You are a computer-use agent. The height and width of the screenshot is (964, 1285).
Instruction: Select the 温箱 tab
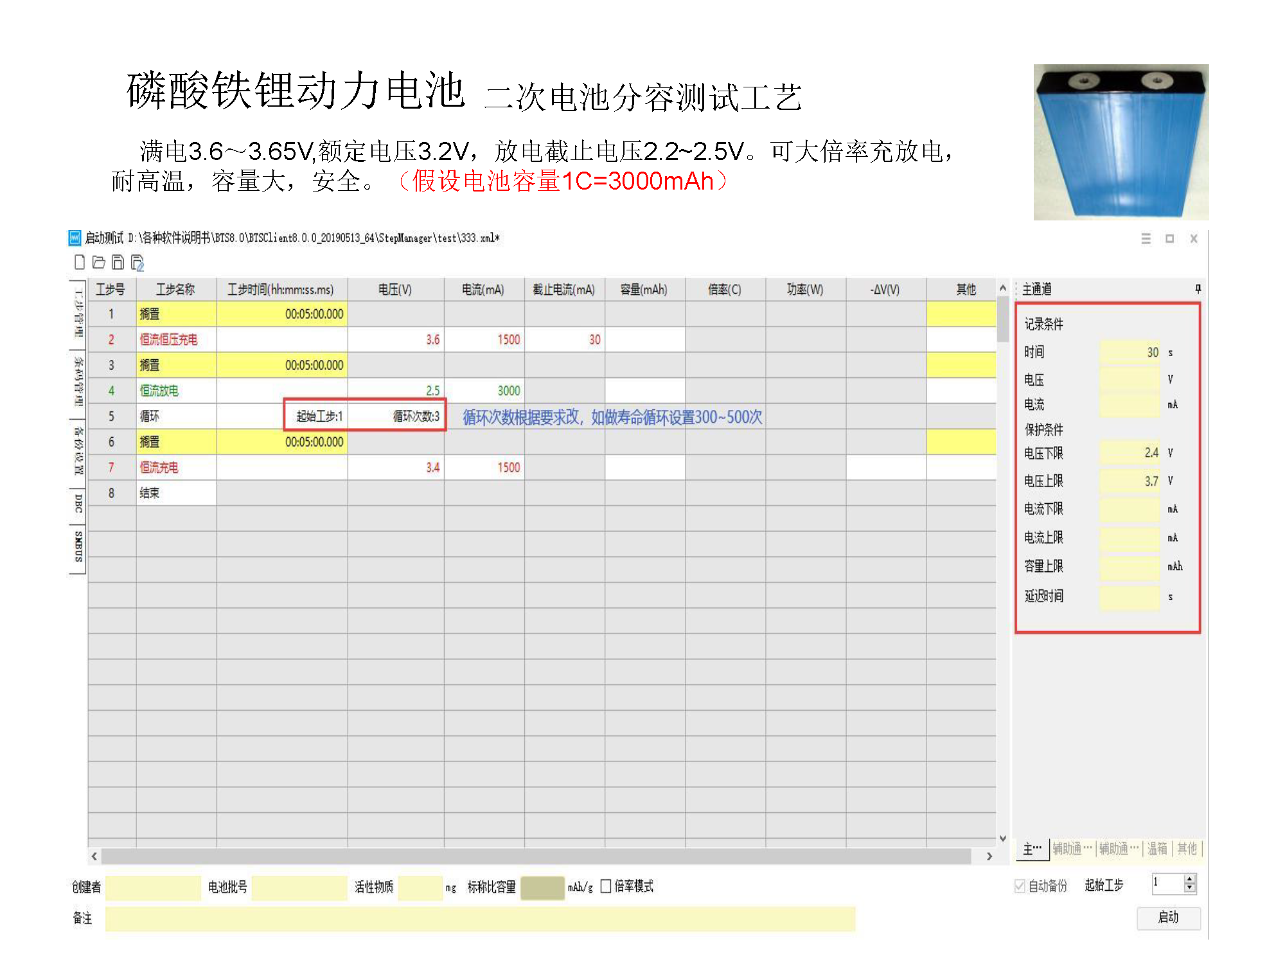coord(1156,849)
